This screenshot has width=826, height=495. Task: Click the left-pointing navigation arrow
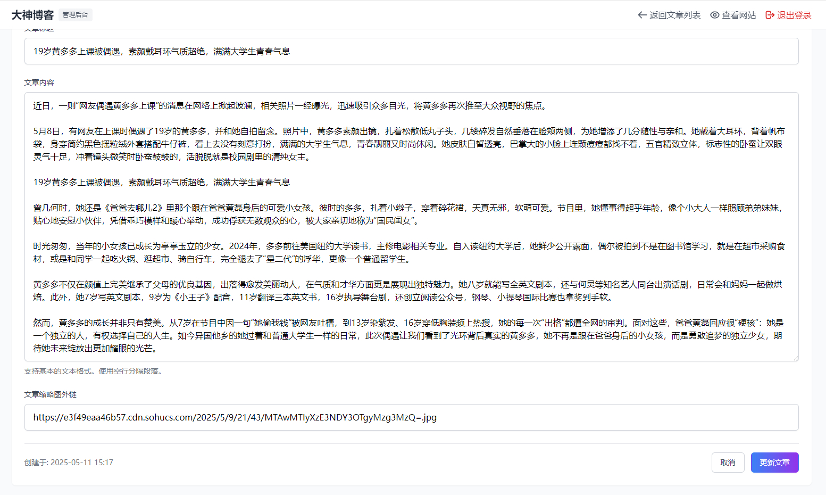click(642, 15)
